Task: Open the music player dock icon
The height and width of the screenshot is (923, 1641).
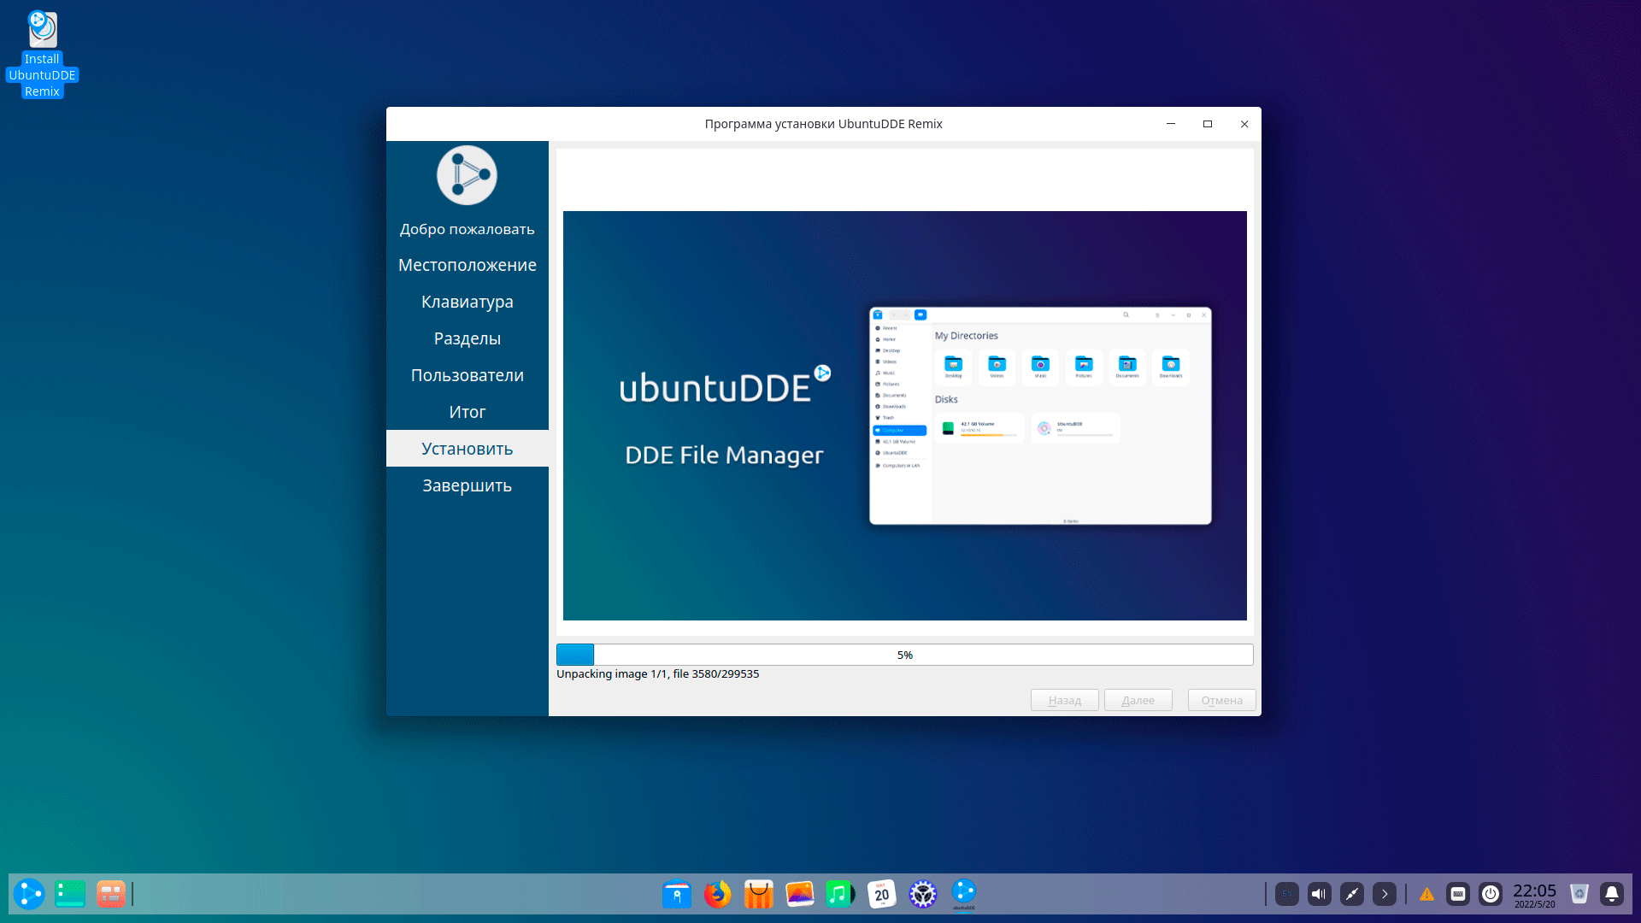Action: pos(840,894)
